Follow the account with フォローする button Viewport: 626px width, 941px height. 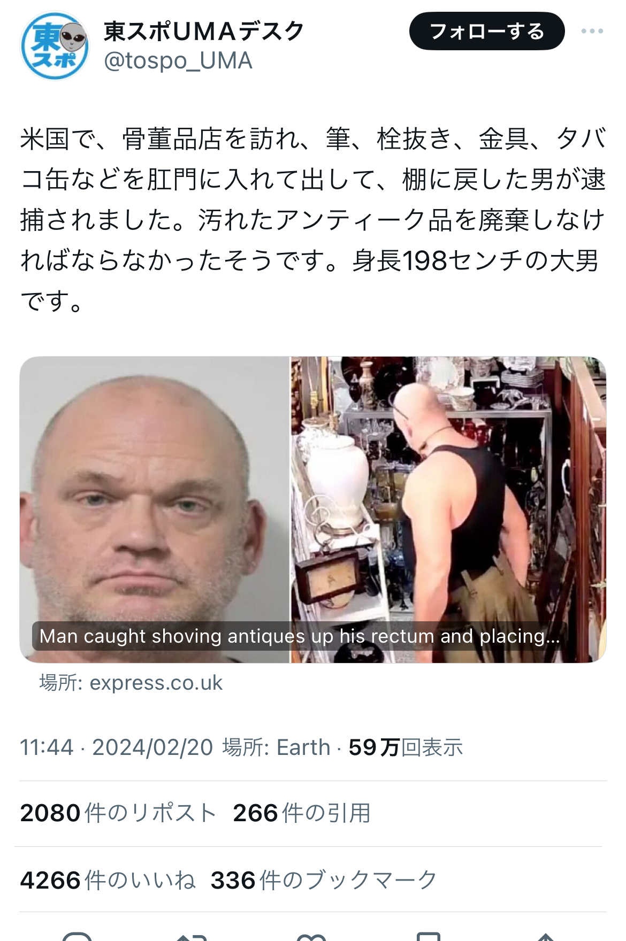click(487, 32)
